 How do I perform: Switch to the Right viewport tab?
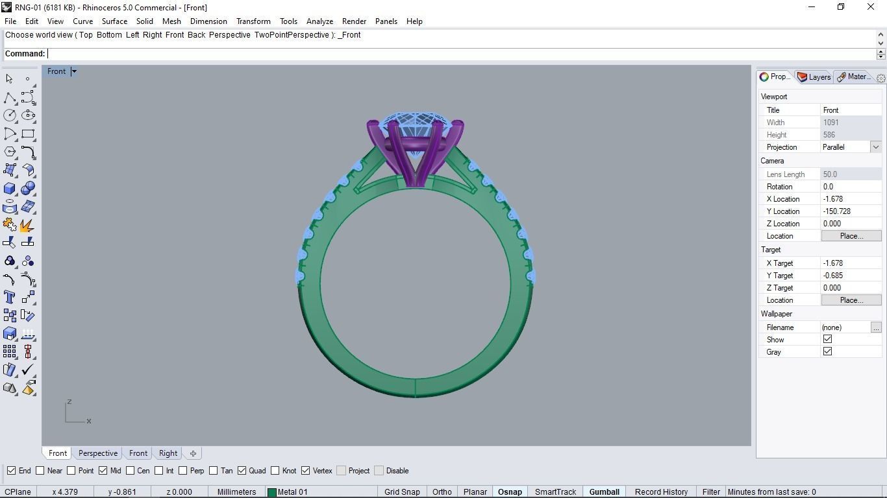coord(168,453)
